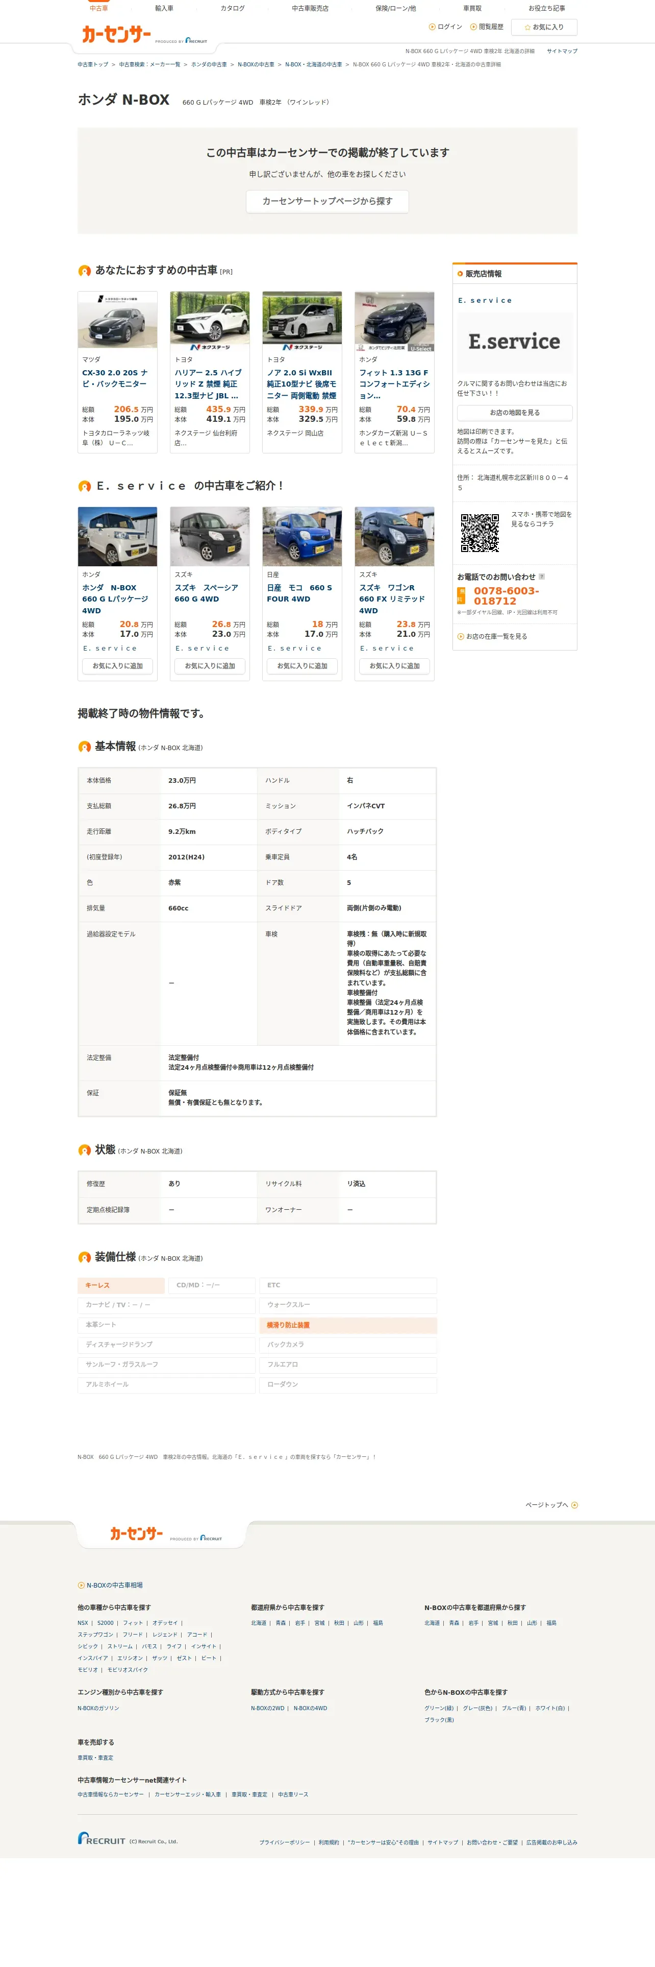The image size is (655, 1967).
Task: Open the ステップワゴン footer link
Action: point(95,1635)
